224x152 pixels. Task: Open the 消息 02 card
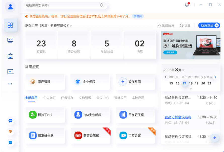tap(140, 45)
